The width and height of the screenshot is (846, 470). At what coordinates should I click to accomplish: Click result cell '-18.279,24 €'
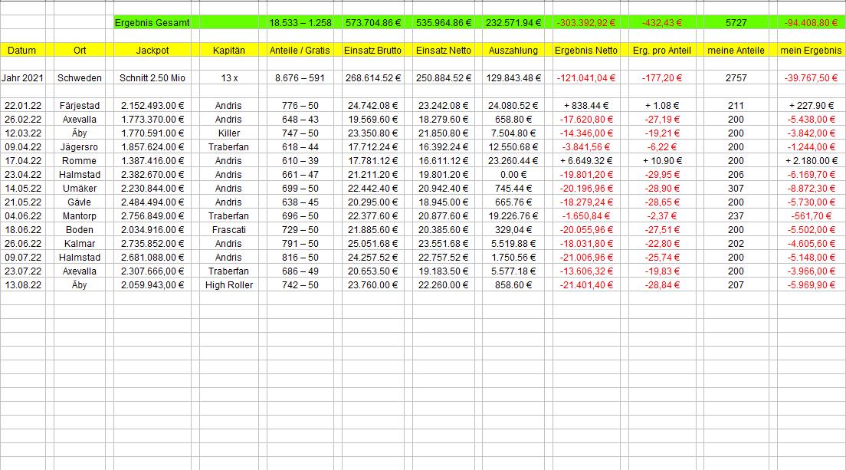tap(586, 202)
